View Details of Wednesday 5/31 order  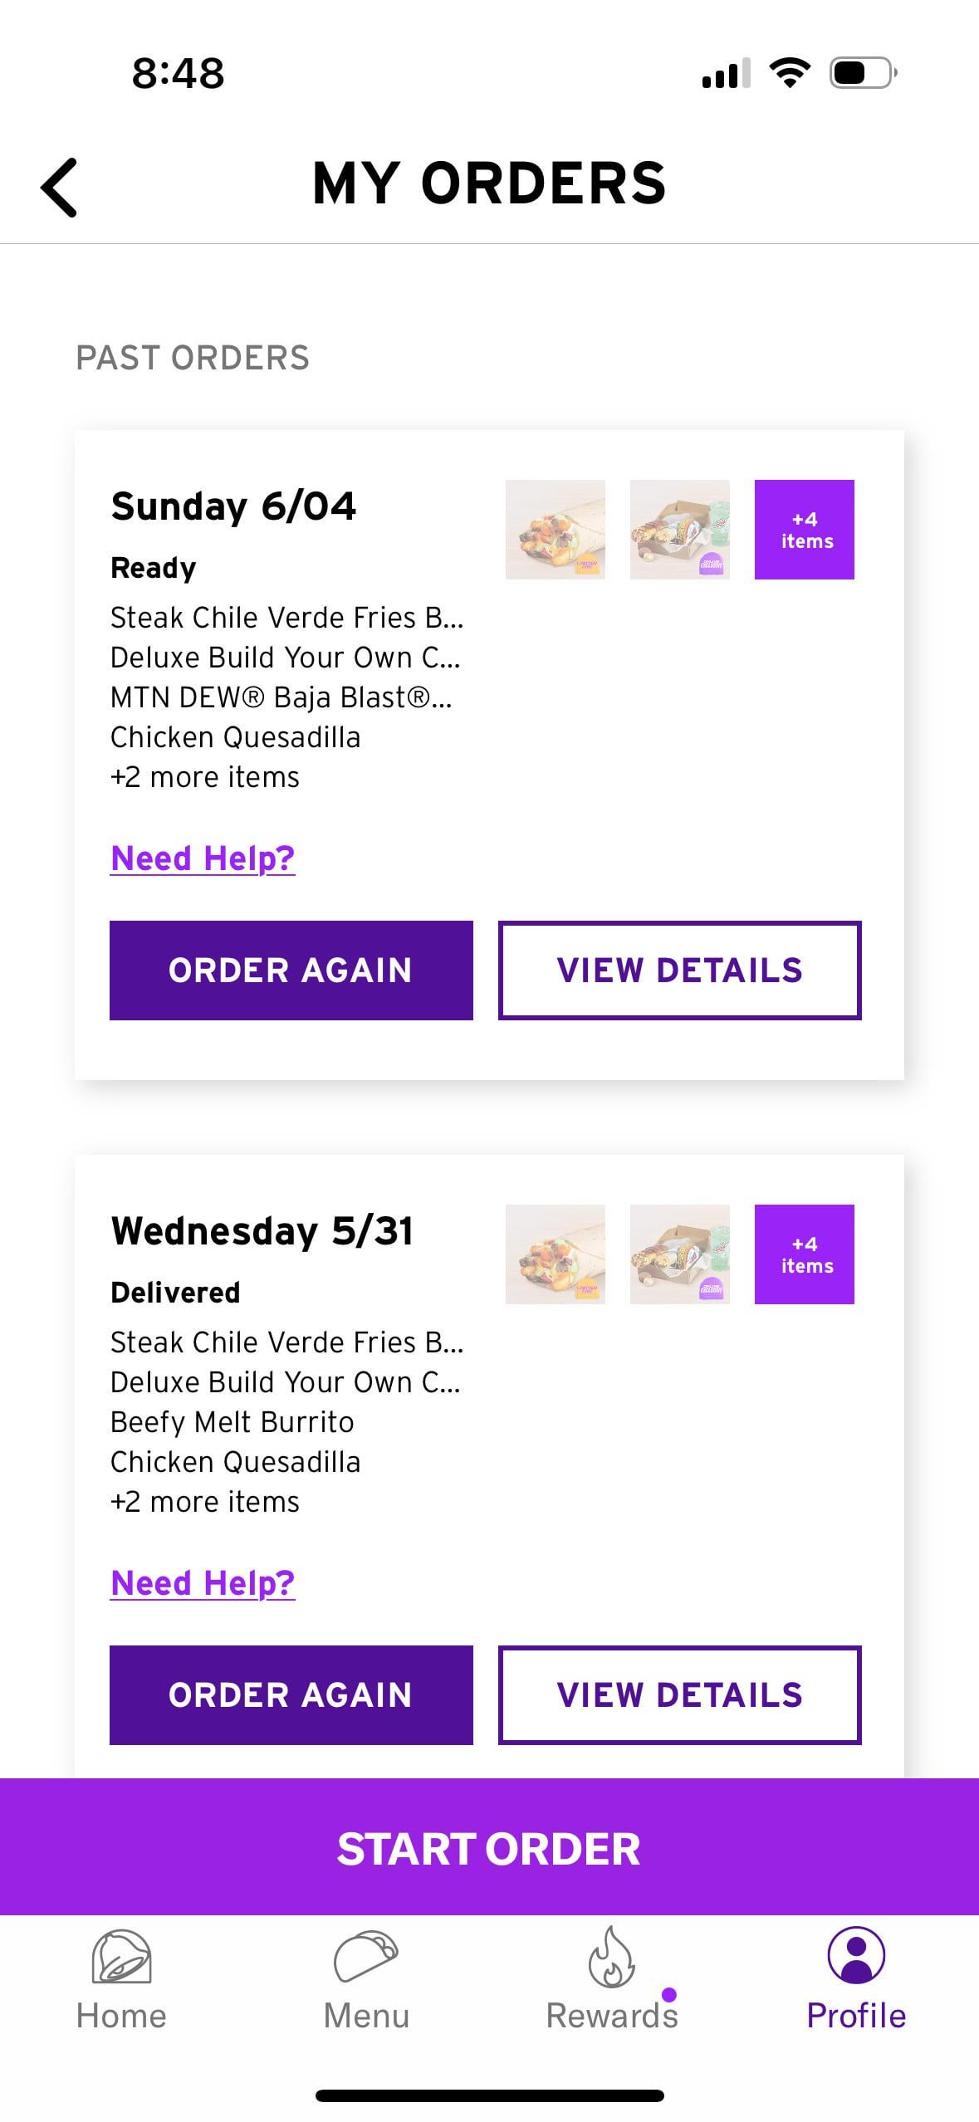click(679, 1695)
